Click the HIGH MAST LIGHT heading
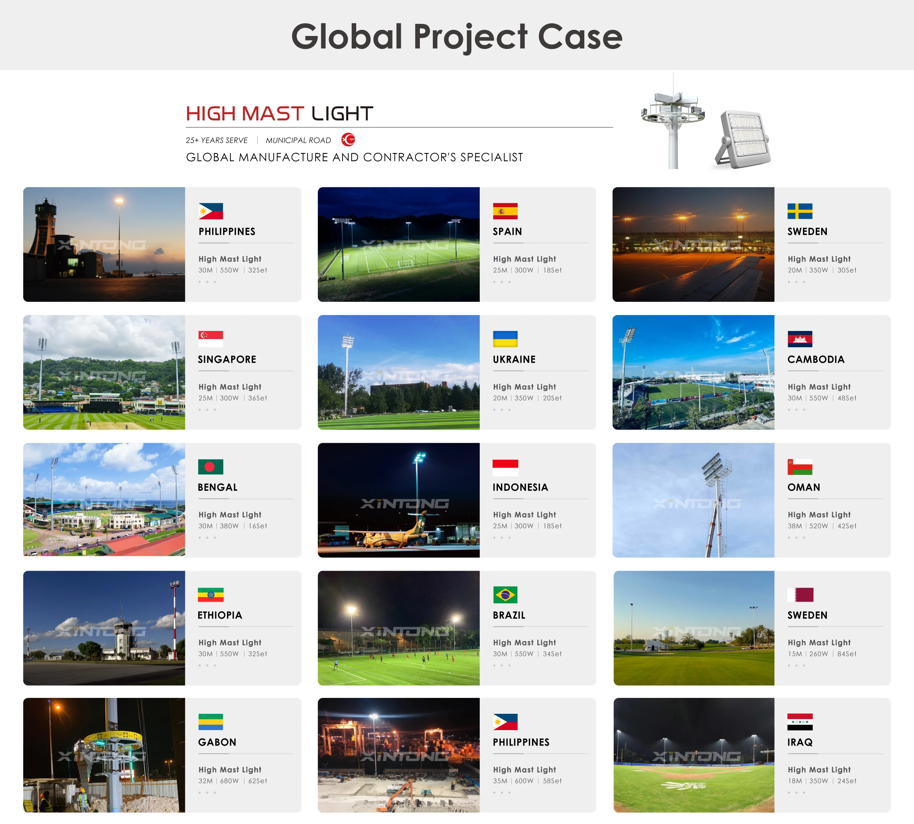Viewport: 914px width, 824px height. tap(279, 114)
